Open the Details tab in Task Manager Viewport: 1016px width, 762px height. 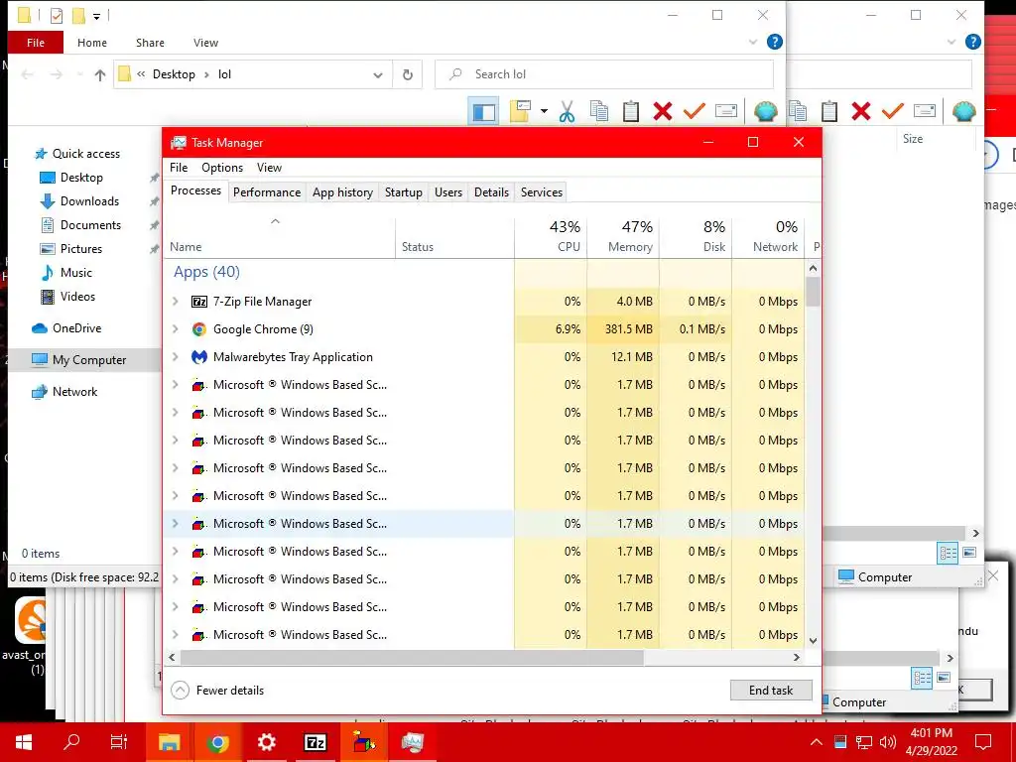pos(491,192)
